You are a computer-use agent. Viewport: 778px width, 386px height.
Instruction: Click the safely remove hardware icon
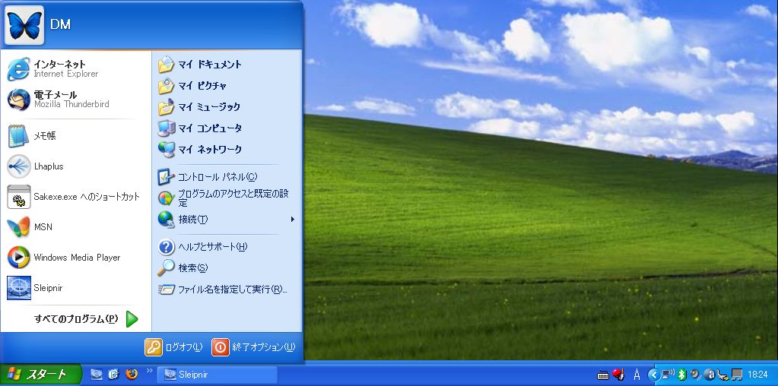723,375
